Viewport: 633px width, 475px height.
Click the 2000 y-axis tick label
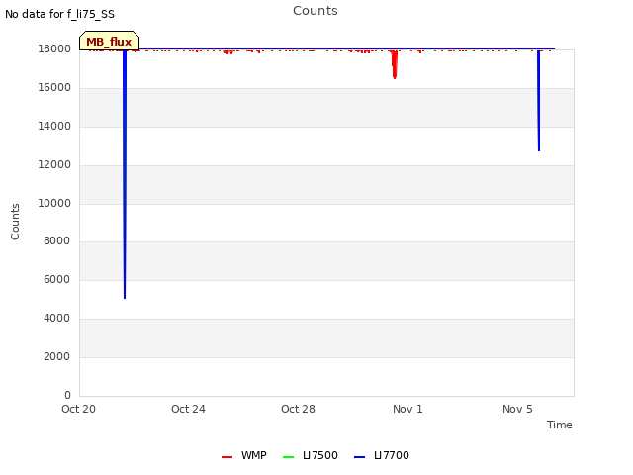pyautogui.click(x=57, y=356)
